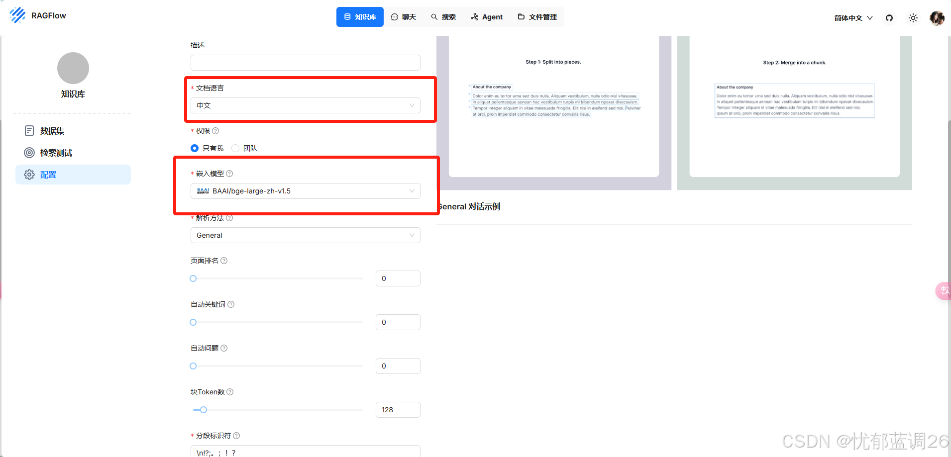Open 检索测试 in the sidebar

(x=73, y=153)
